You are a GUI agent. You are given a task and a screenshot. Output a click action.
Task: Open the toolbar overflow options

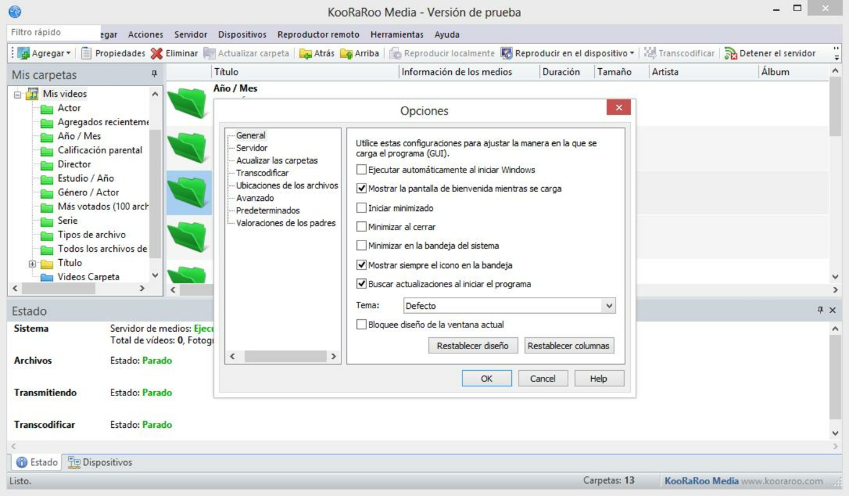point(837,53)
